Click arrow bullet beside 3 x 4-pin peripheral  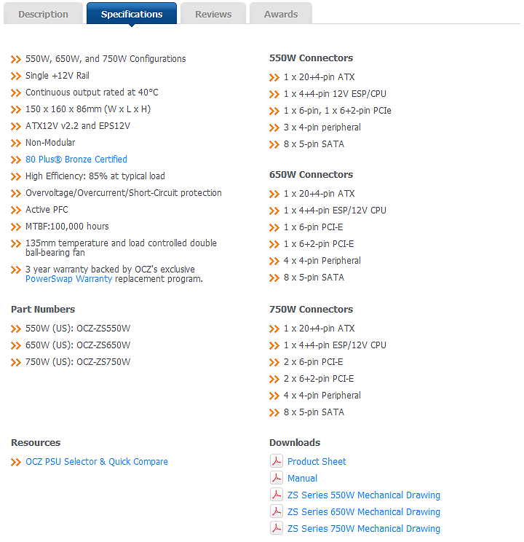click(x=274, y=128)
